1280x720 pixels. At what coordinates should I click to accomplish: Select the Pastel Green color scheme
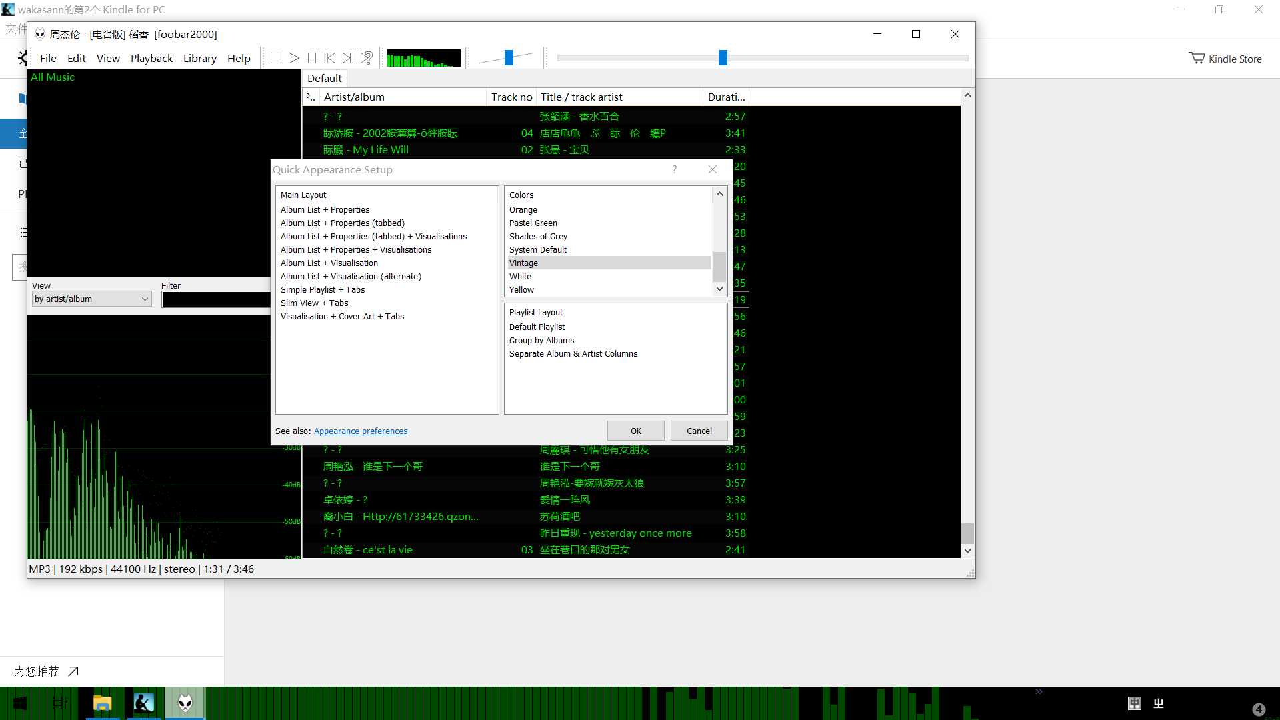coord(609,223)
